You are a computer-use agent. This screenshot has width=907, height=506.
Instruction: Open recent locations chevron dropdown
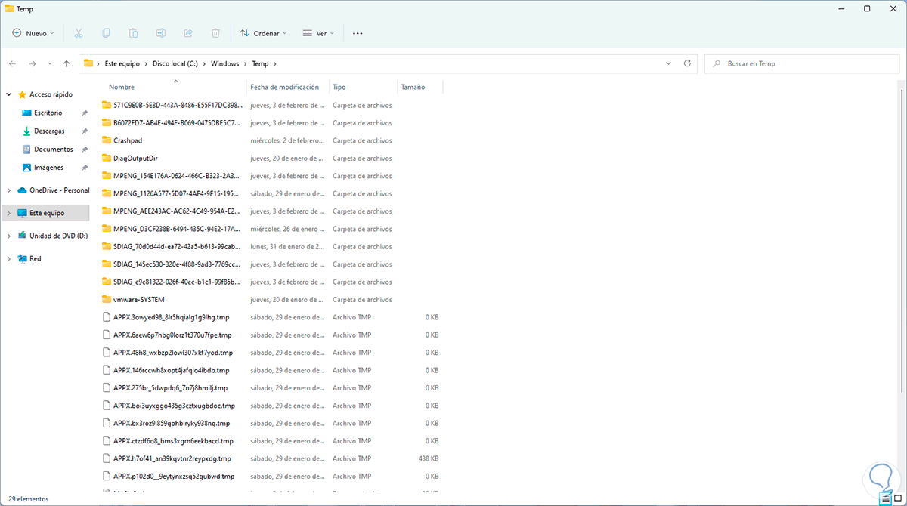click(50, 64)
